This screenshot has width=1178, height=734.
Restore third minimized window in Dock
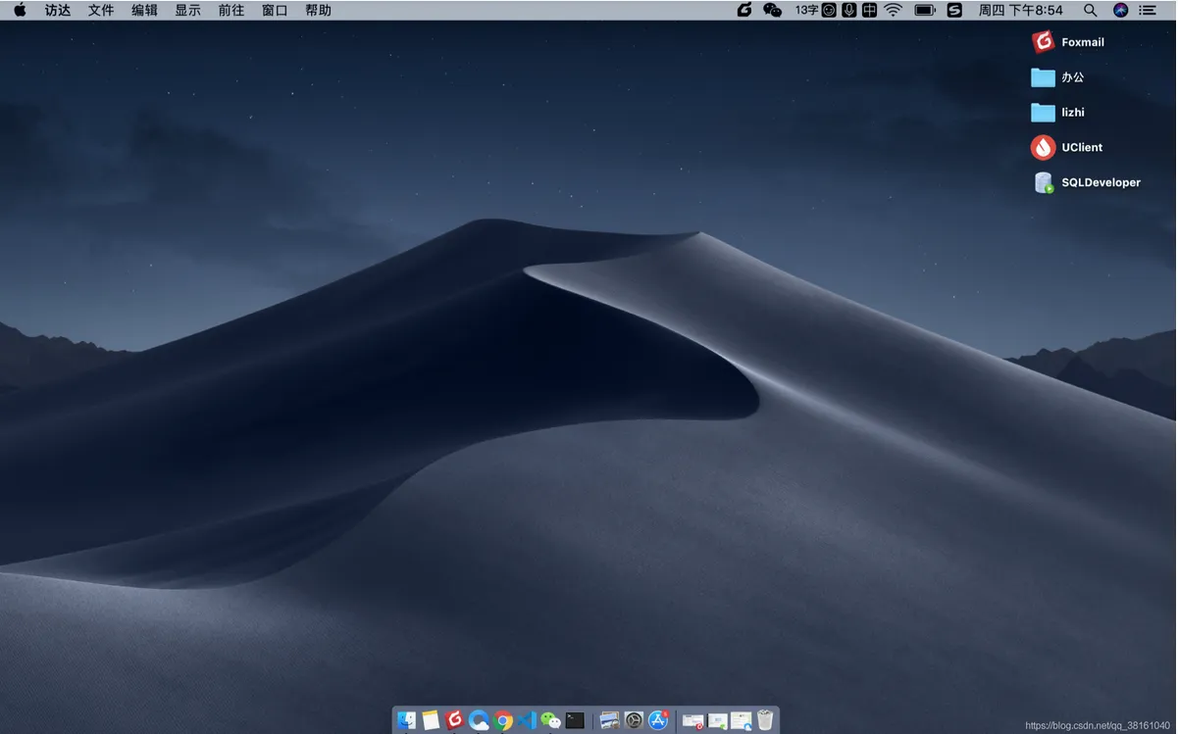(x=742, y=721)
